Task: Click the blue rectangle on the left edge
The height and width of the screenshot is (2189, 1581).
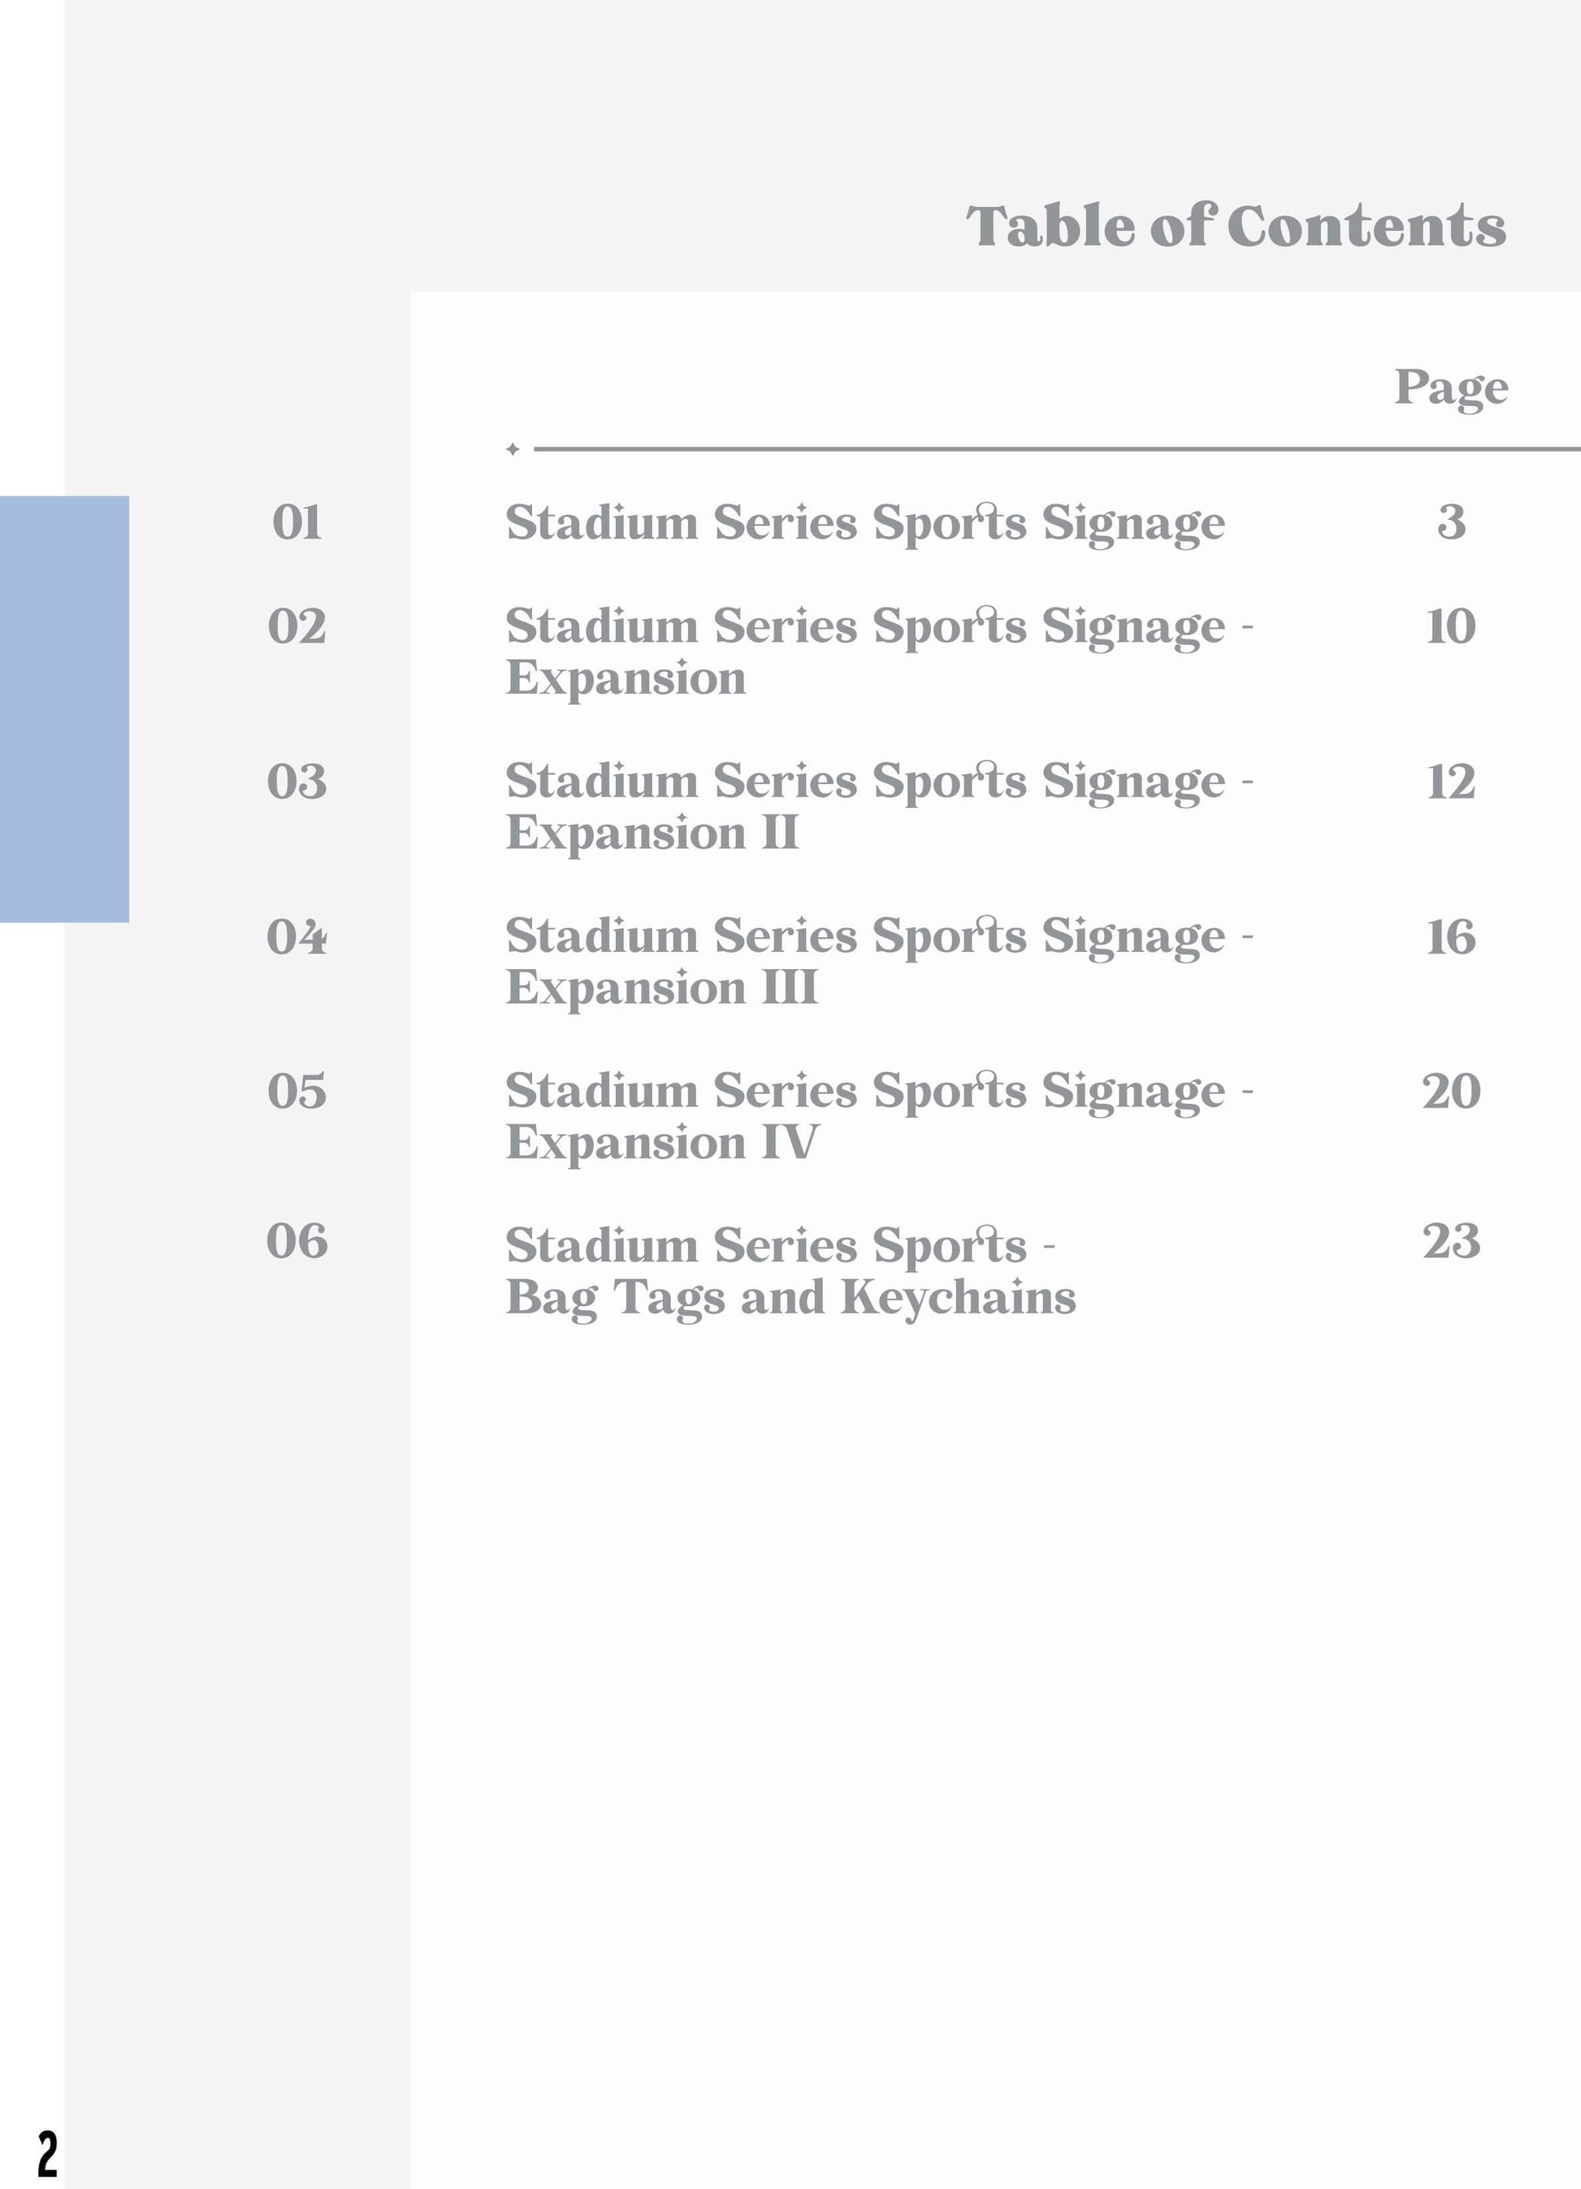Action: click(63, 708)
